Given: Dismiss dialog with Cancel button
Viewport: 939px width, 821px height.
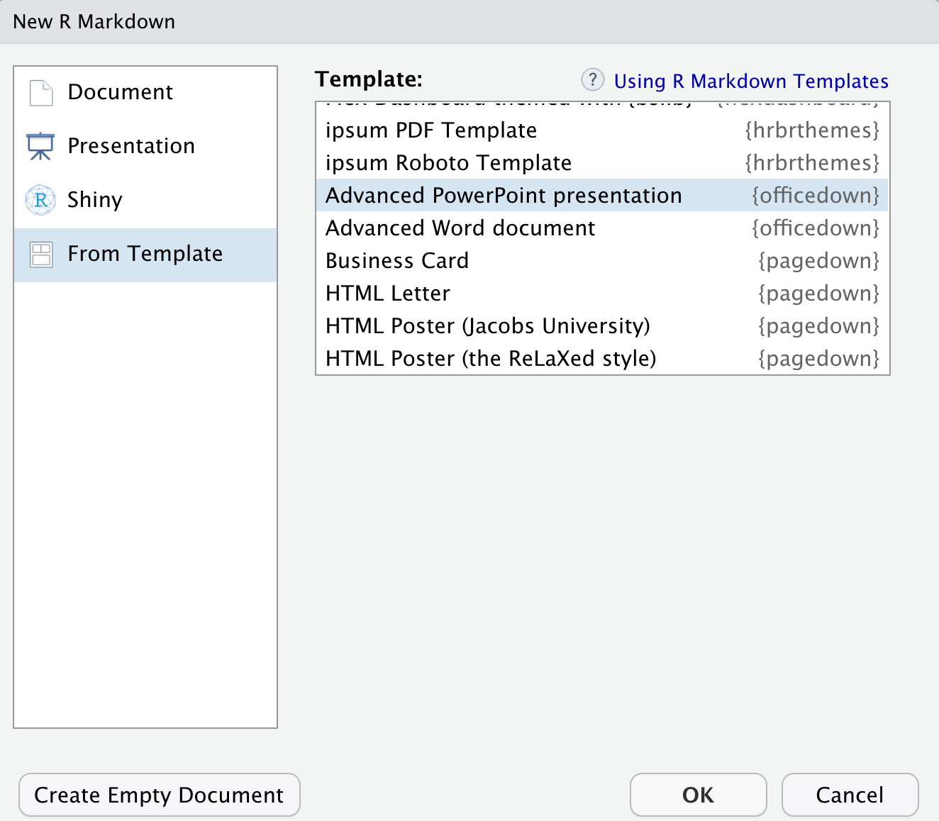Looking at the screenshot, I should [x=850, y=795].
